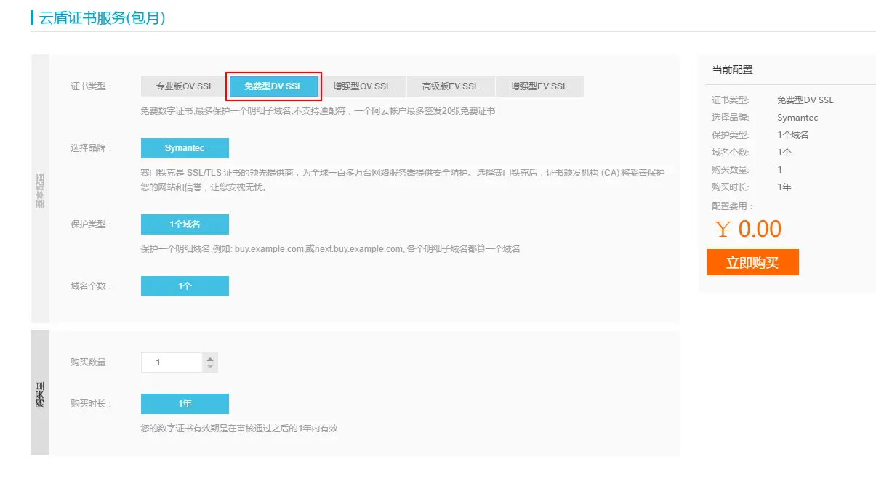The image size is (876, 483).
Task: Click the certificate validity note beginning 您的数字证书有效期
Action: [239, 429]
